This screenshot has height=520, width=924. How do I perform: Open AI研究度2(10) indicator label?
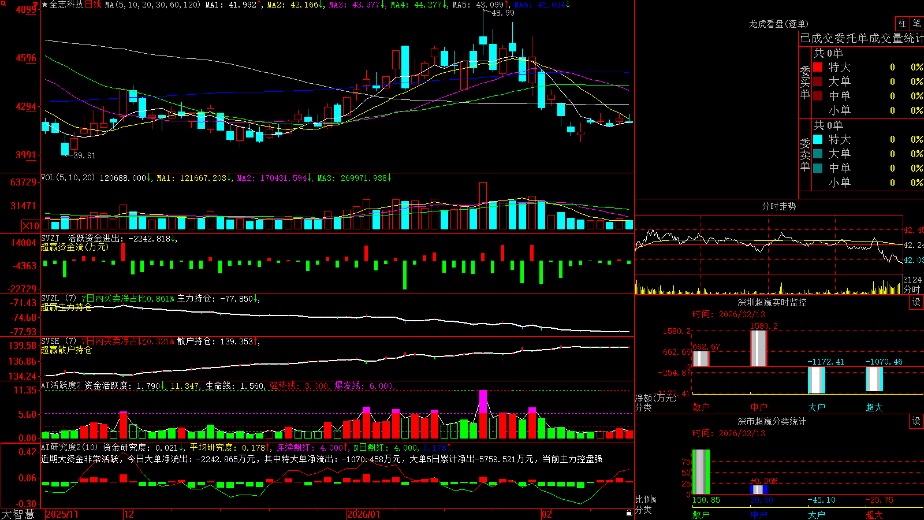point(69,447)
